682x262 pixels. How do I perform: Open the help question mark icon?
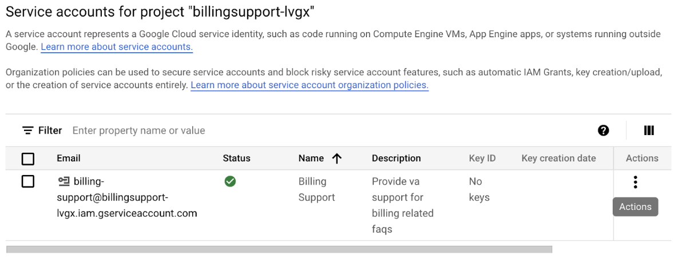[603, 130]
